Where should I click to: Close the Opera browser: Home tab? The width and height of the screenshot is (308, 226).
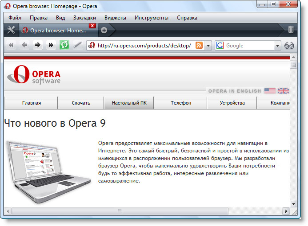click(92, 26)
